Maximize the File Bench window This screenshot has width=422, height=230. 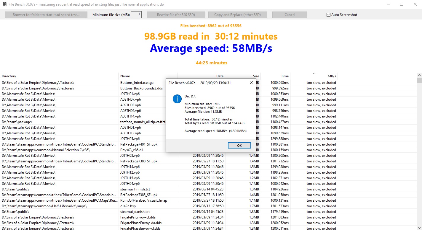[402, 4]
